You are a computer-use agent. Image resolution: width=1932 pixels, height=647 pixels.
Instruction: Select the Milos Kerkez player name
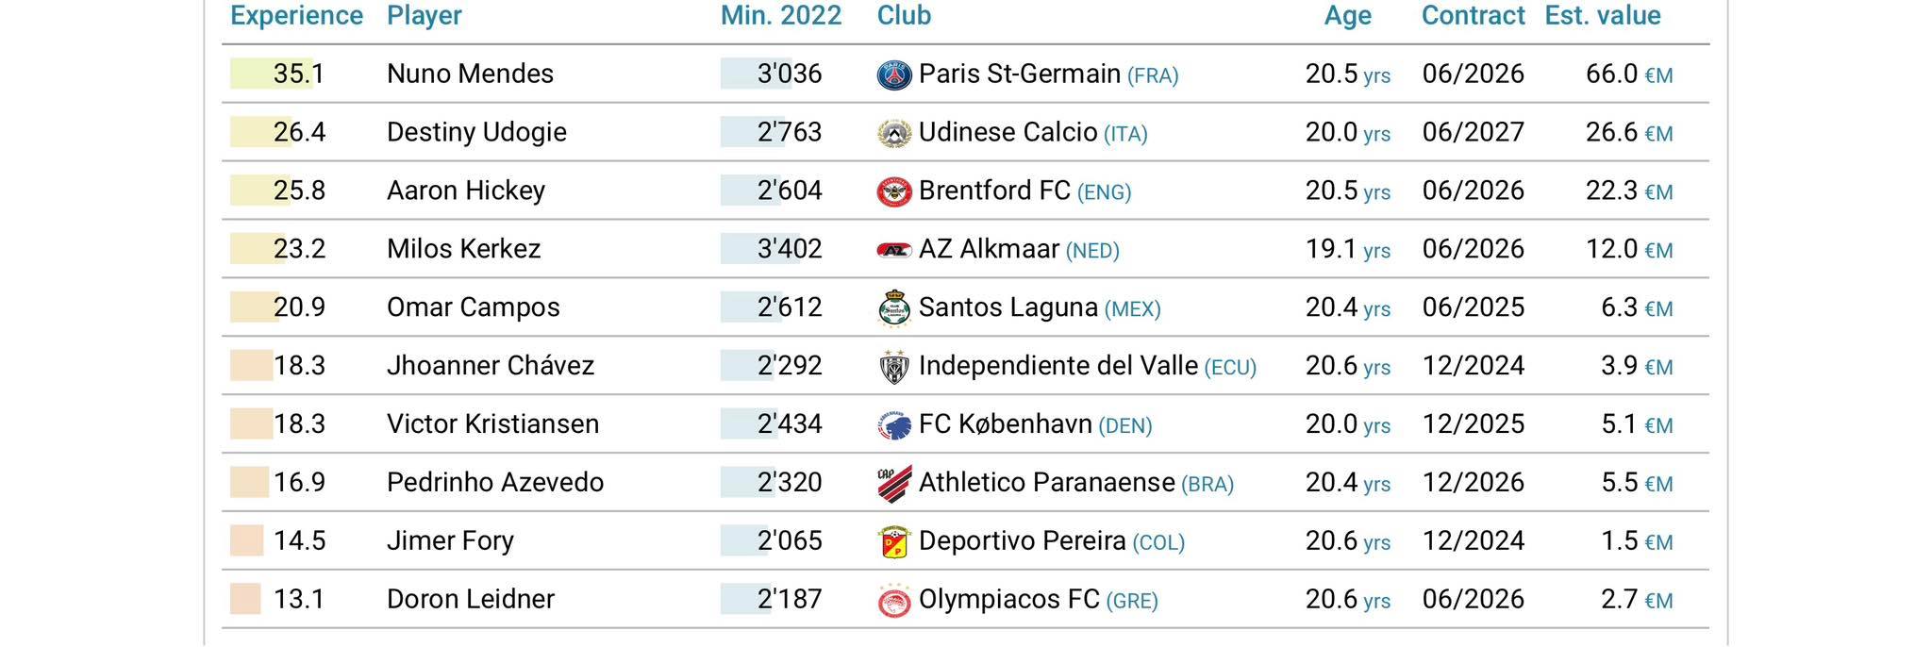463,249
